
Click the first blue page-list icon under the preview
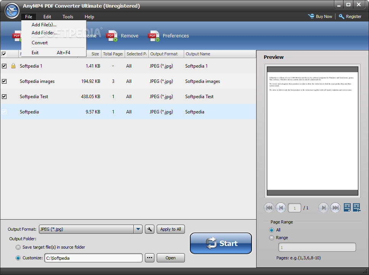coord(347,207)
